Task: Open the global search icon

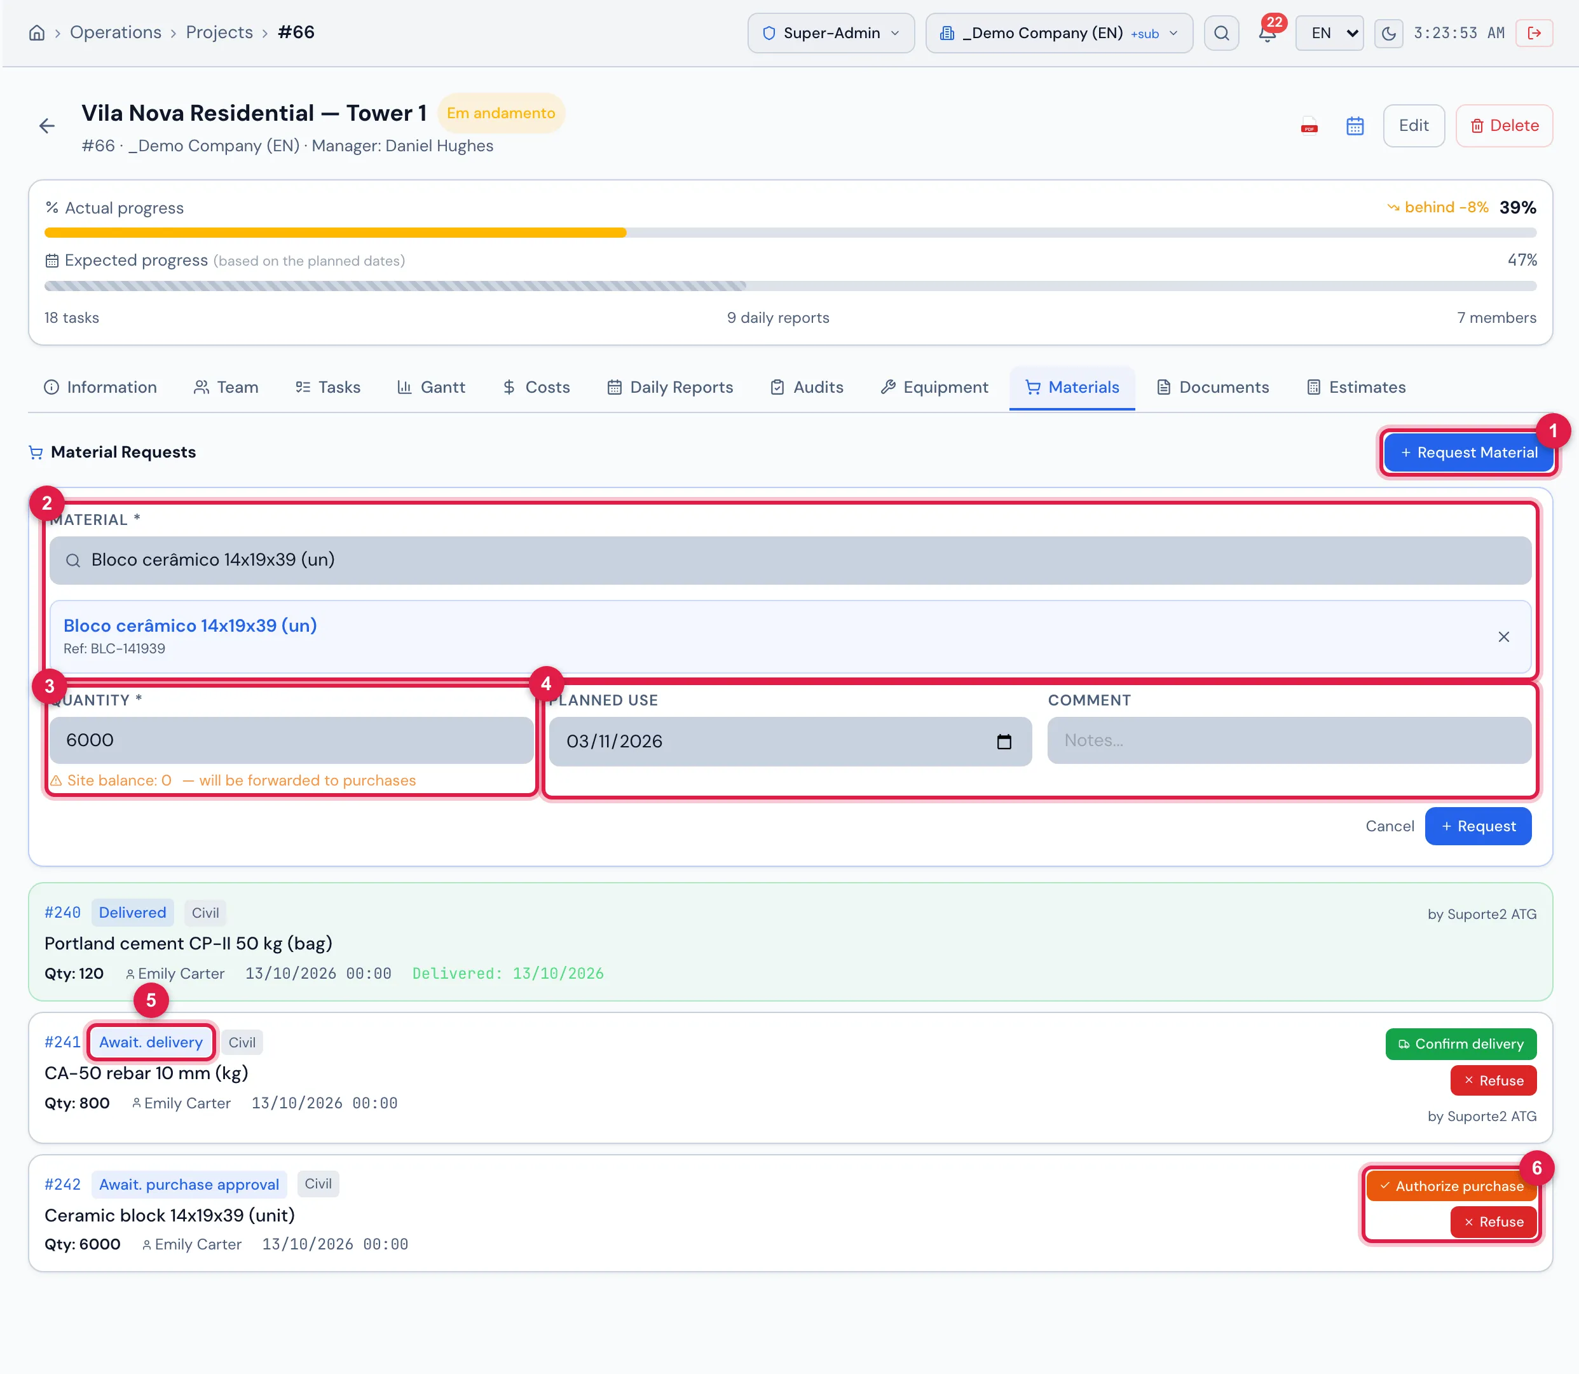Action: tap(1221, 33)
